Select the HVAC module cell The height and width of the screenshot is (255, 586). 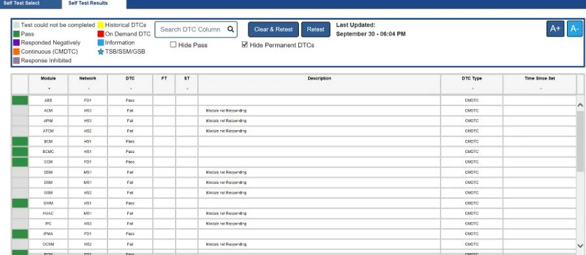[x=49, y=214]
